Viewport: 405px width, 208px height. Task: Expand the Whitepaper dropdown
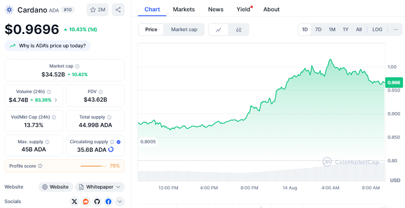tap(100, 187)
